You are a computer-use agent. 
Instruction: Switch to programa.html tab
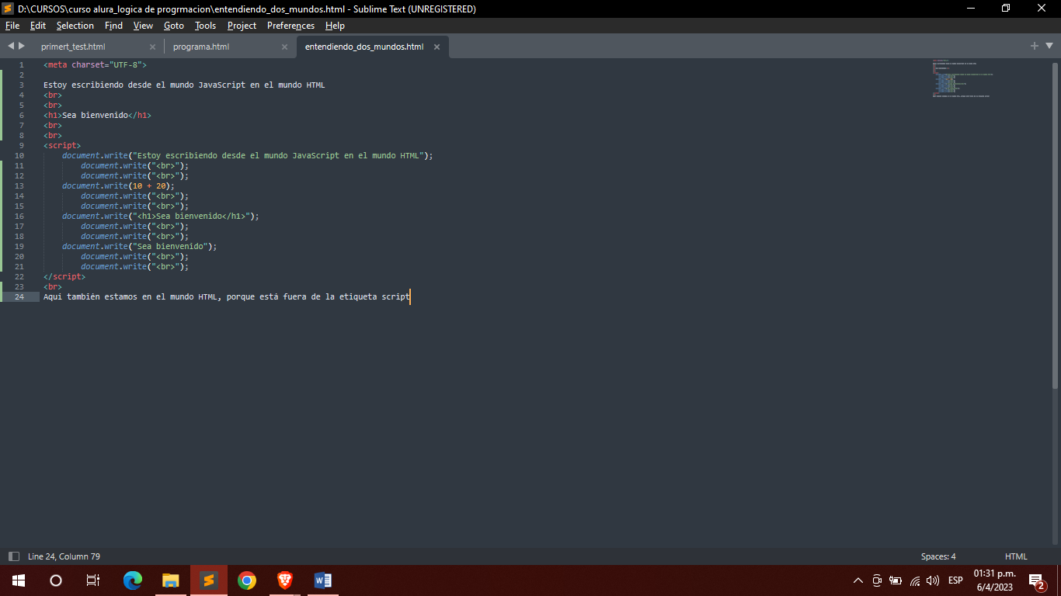pos(201,47)
